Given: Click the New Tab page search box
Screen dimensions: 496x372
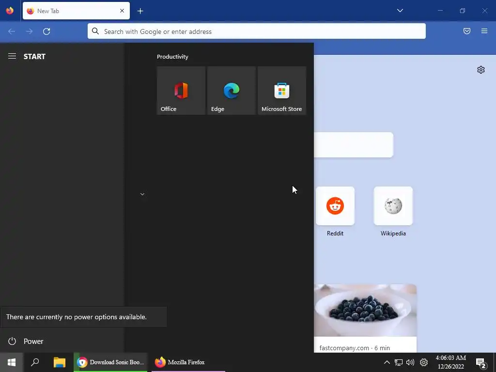Looking at the screenshot, I should point(354,145).
